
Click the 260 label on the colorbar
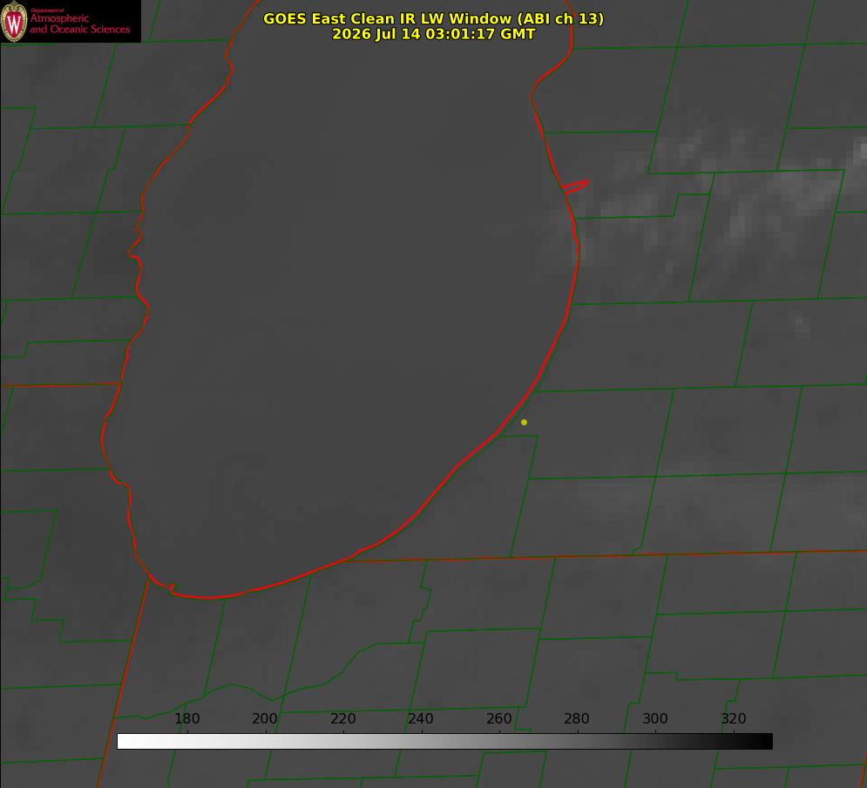click(x=498, y=718)
